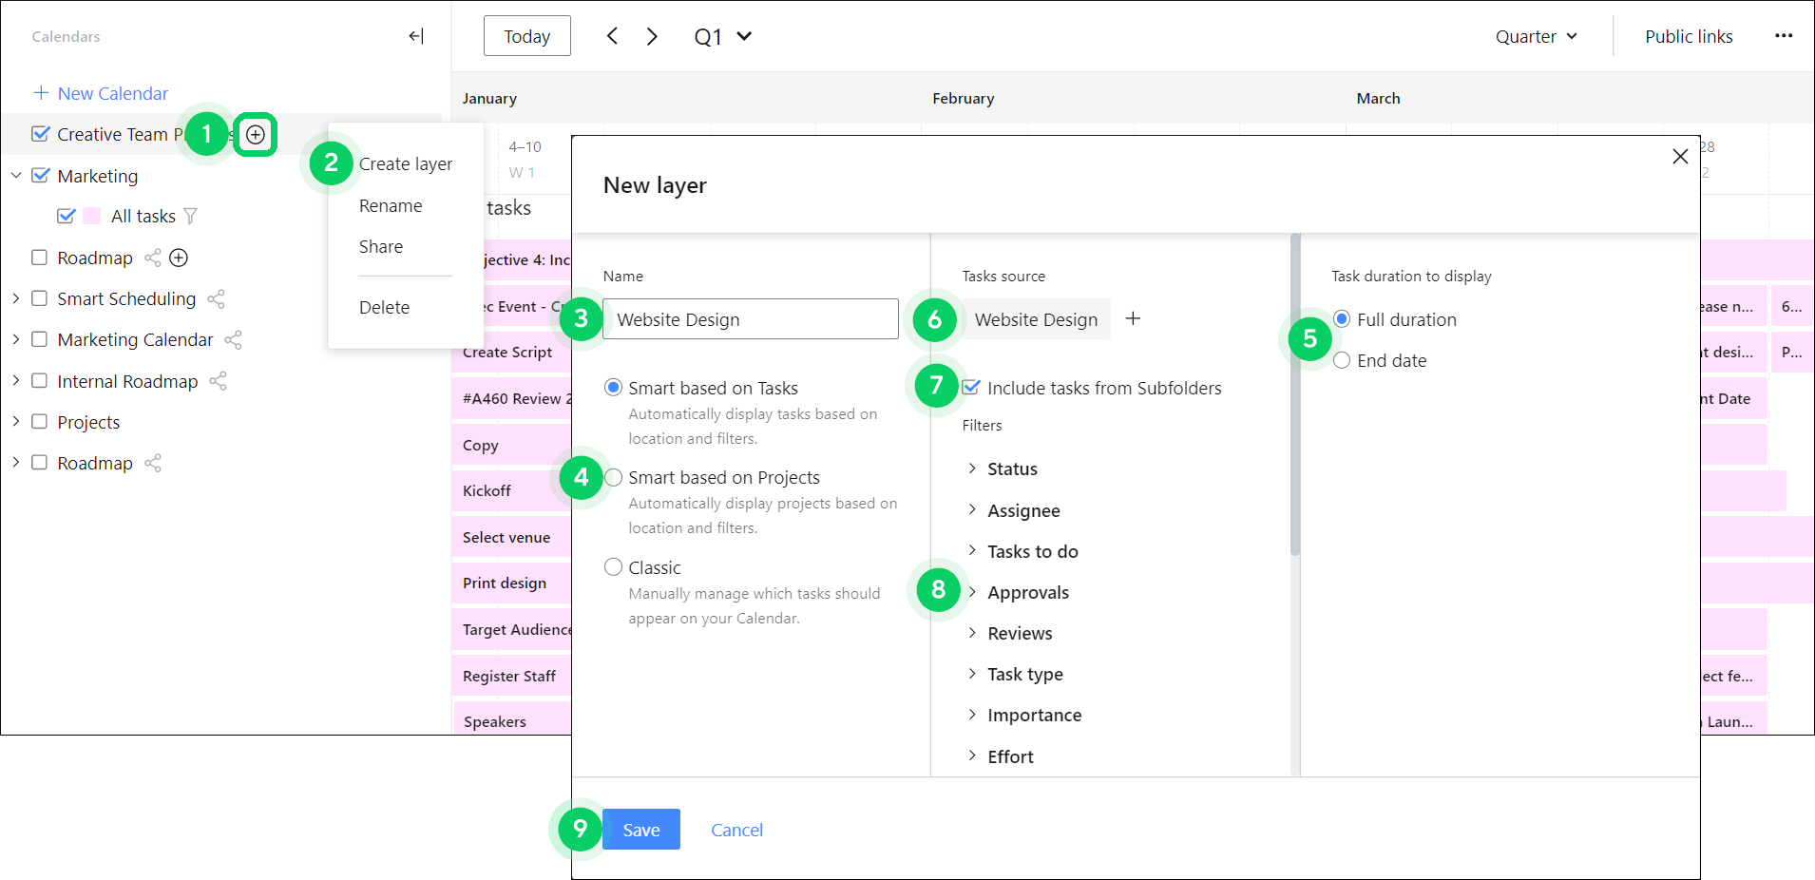Viewport: 1815px width, 880px height.
Task: Toggle Include tasks from Subfolders checkbox
Action: pyautogui.click(x=971, y=388)
